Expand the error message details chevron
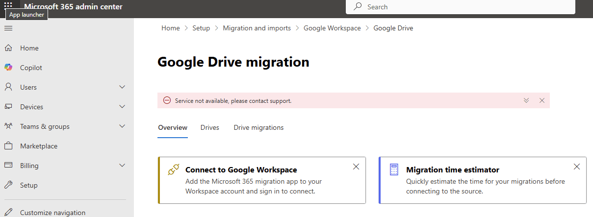The width and height of the screenshot is (593, 217). pos(526,100)
